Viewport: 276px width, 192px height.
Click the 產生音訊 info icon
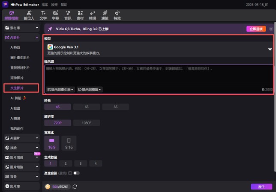70,173
